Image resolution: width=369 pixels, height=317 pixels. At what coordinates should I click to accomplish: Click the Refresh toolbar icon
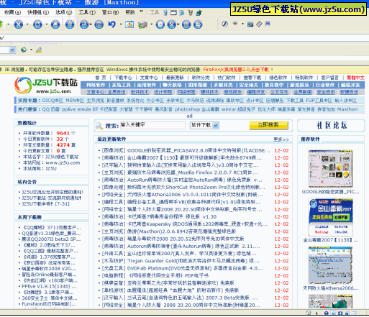click(x=37, y=24)
